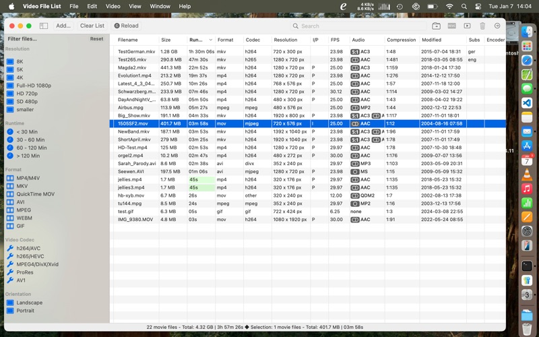Click the Clear List button
Screen dimensions: 539x337
coord(92,26)
